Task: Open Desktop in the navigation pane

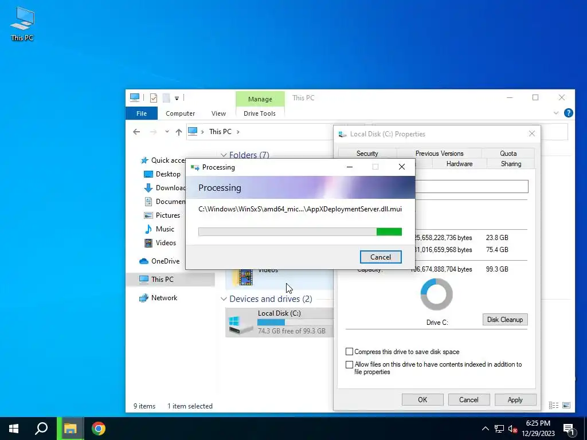Action: pyautogui.click(x=163, y=174)
